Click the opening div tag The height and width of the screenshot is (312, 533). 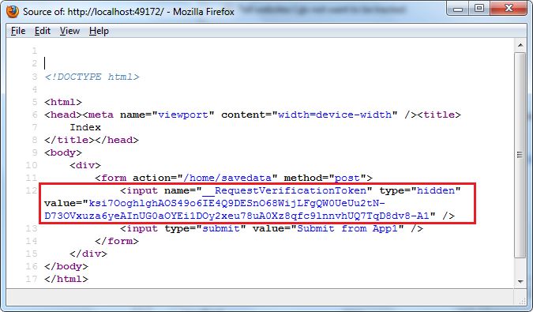point(85,165)
